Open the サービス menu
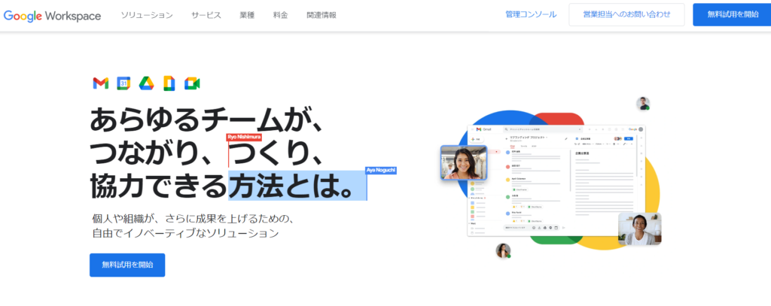The image size is (771, 306). click(x=206, y=15)
